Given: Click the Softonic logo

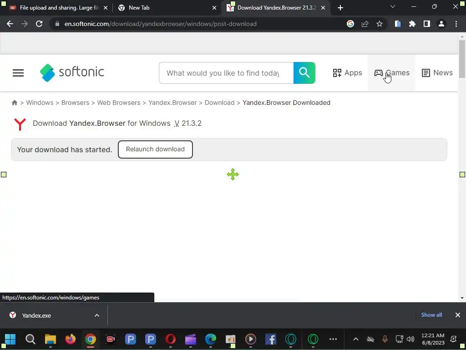Looking at the screenshot, I should click(72, 72).
